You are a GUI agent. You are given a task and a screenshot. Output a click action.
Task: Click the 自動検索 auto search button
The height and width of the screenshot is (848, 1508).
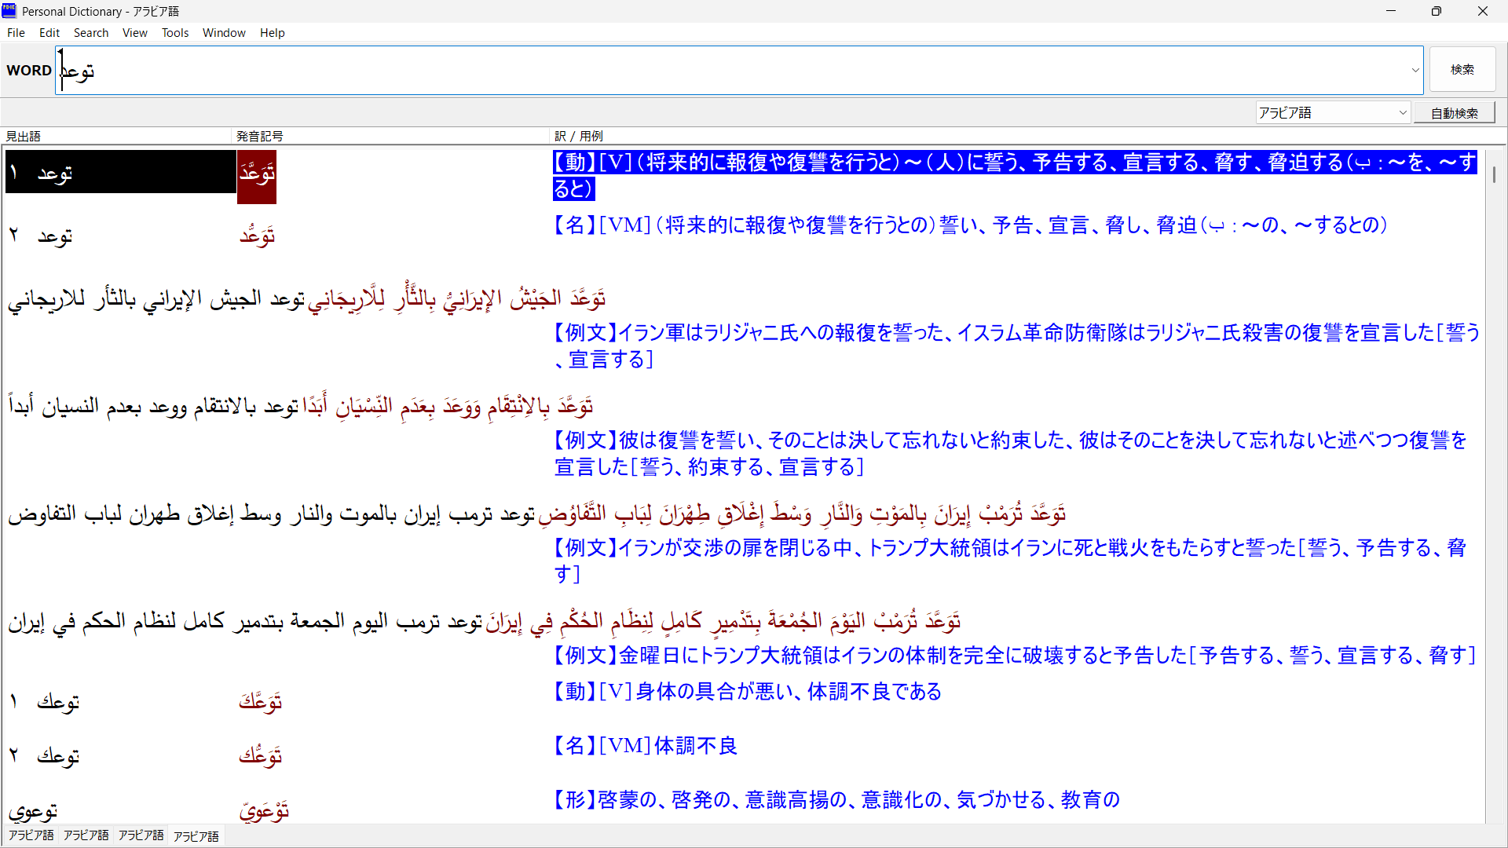(x=1454, y=113)
